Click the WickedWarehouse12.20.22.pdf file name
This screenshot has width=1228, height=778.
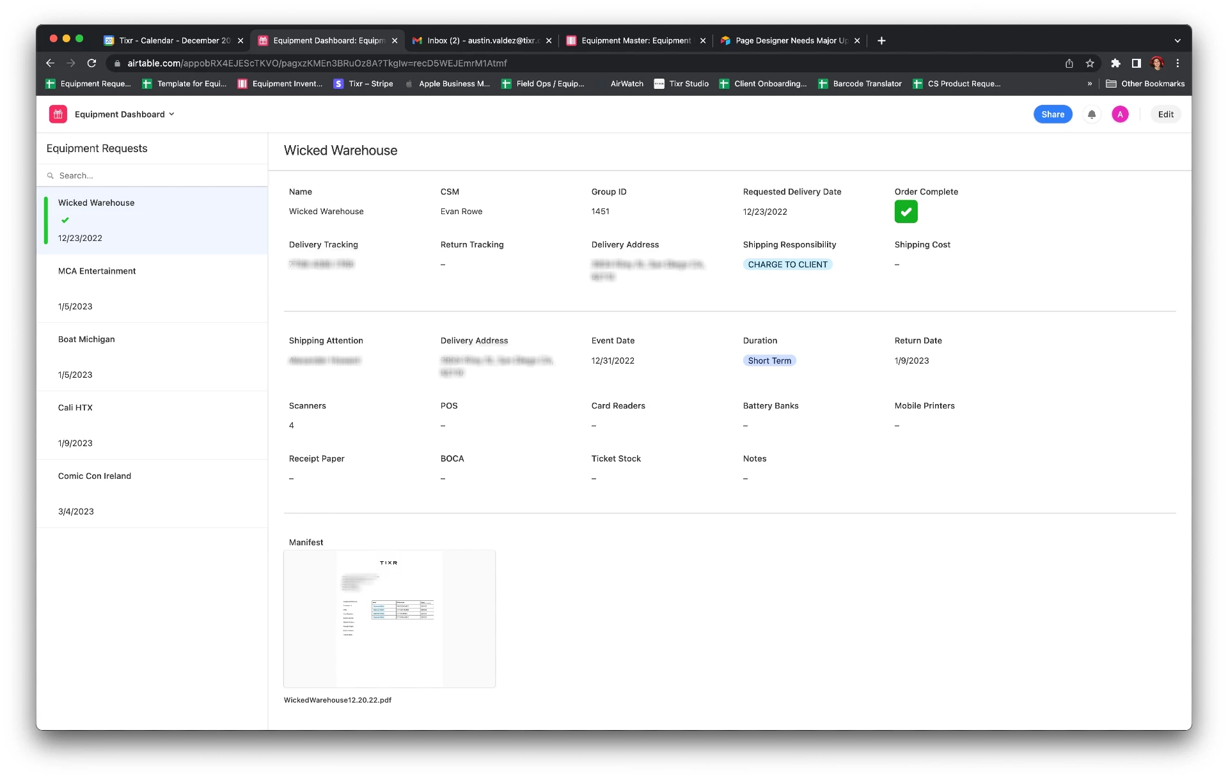[x=338, y=701]
